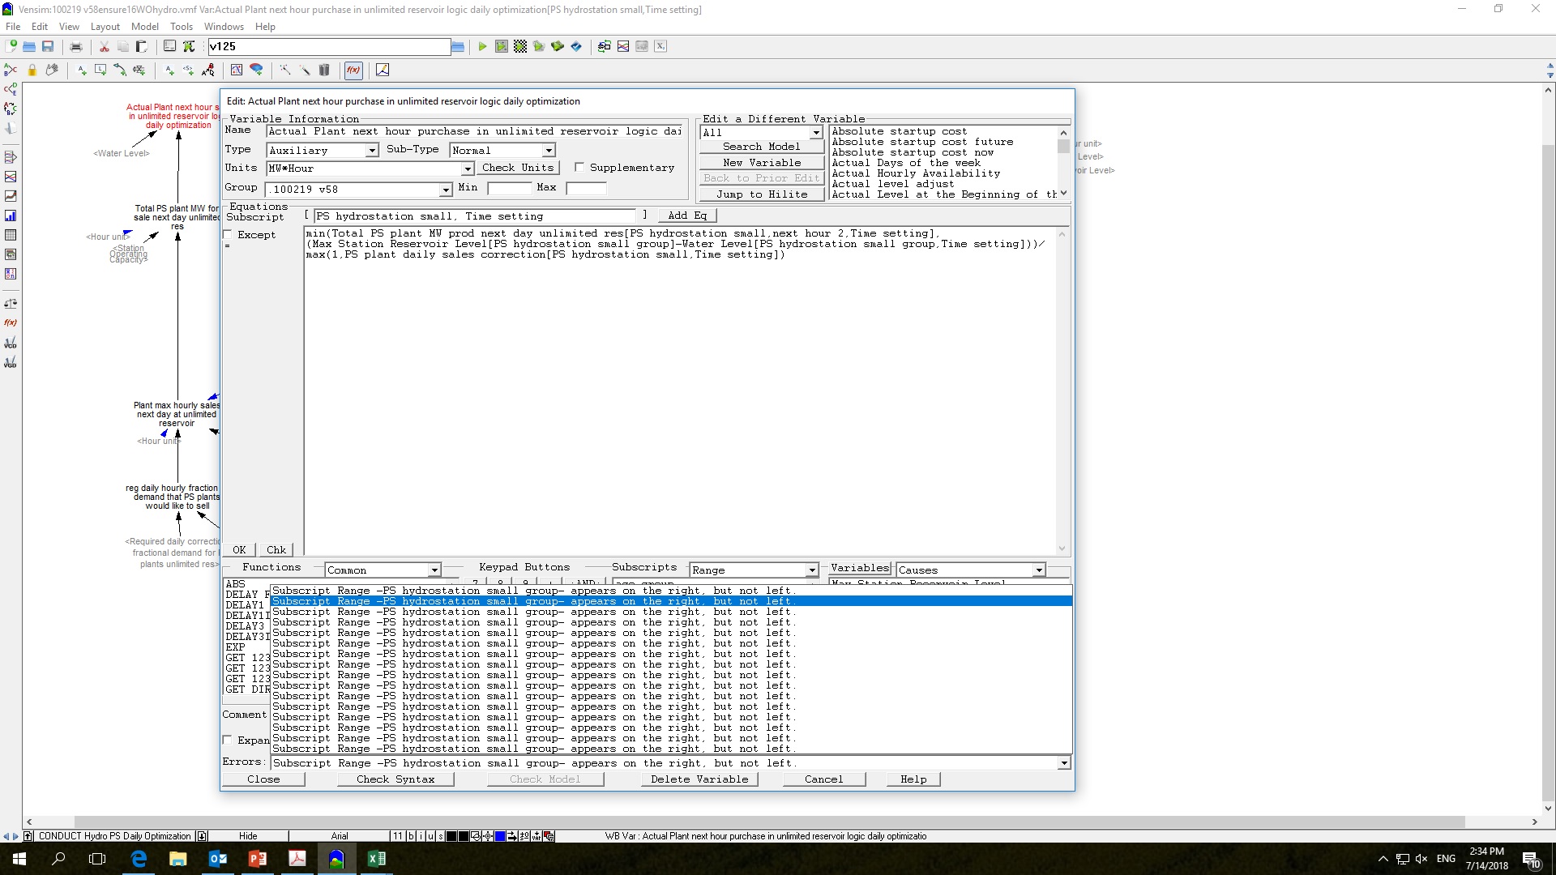Open the Edit menu

(40, 26)
